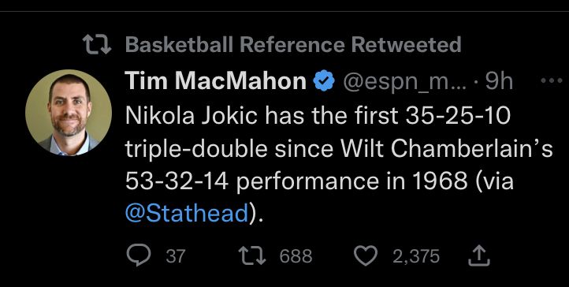Click the reply count 37
569x287 pixels.
tap(176, 256)
